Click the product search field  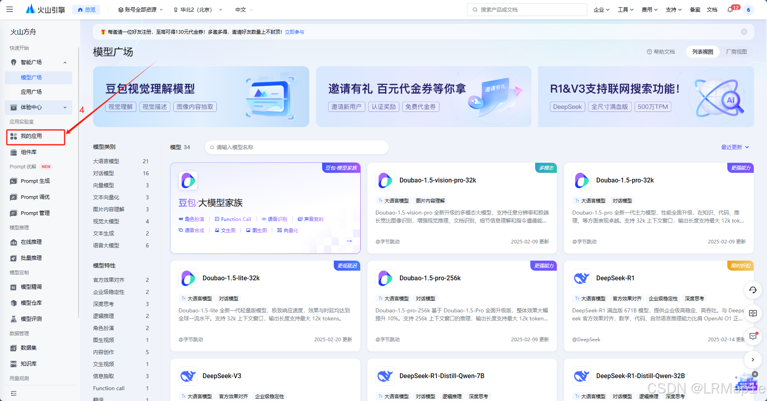[527, 10]
